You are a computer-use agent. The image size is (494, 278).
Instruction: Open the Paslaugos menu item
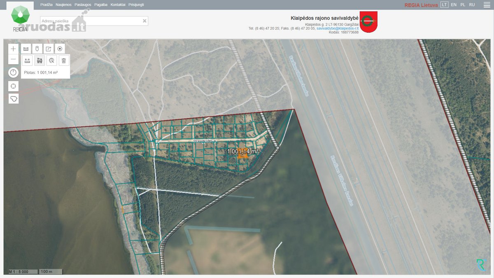pos(83,5)
